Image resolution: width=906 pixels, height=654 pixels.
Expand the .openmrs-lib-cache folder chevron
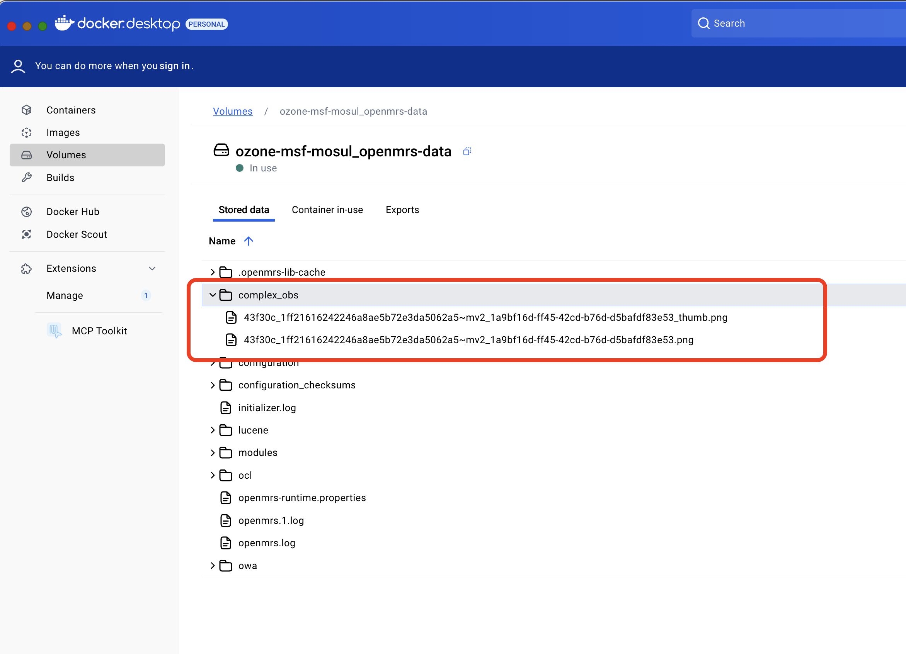[213, 272]
